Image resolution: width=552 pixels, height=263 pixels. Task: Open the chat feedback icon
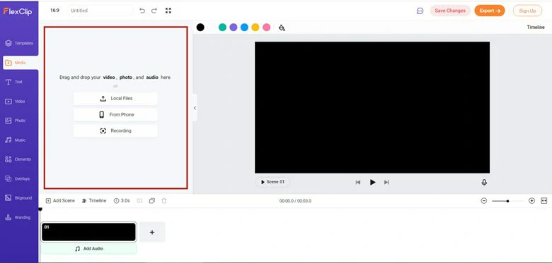coord(420,11)
